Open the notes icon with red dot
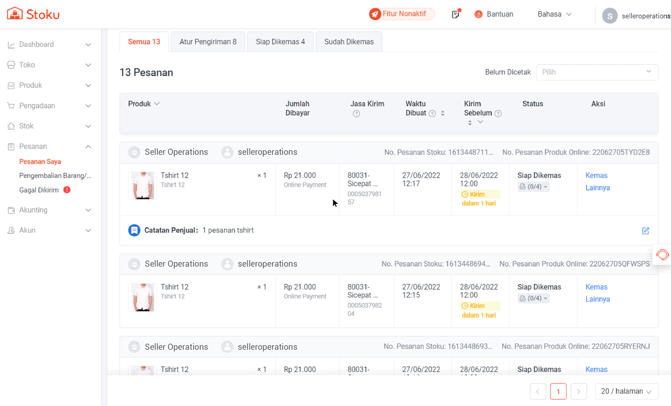Image resolution: width=671 pixels, height=406 pixels. (x=455, y=14)
